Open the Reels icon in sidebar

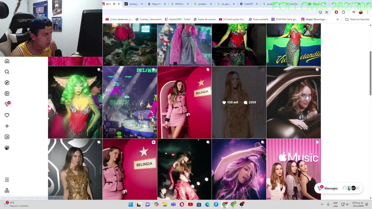pyautogui.click(x=7, y=93)
